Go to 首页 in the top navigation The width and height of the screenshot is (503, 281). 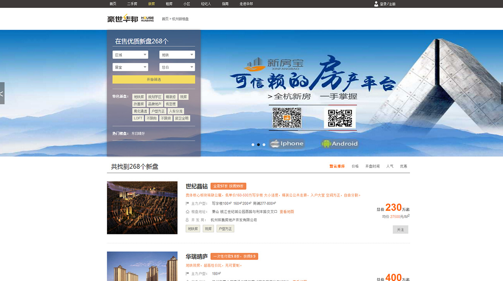pyautogui.click(x=113, y=4)
